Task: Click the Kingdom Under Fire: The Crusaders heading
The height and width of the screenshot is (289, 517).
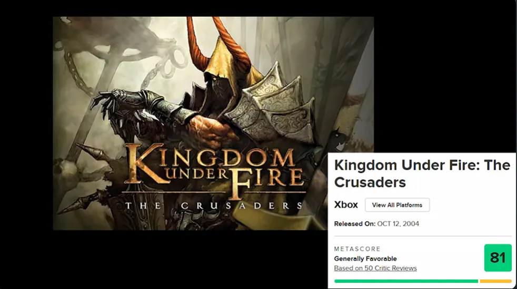Action: tap(422, 173)
